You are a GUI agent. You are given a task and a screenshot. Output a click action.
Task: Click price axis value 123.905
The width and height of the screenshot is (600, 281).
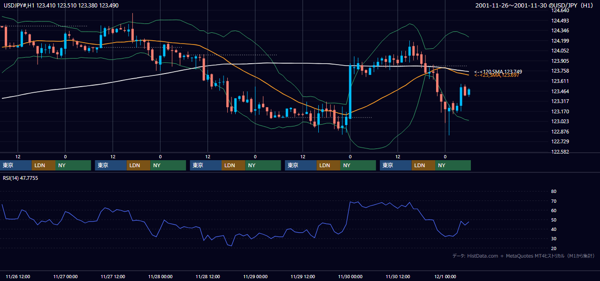[560, 61]
